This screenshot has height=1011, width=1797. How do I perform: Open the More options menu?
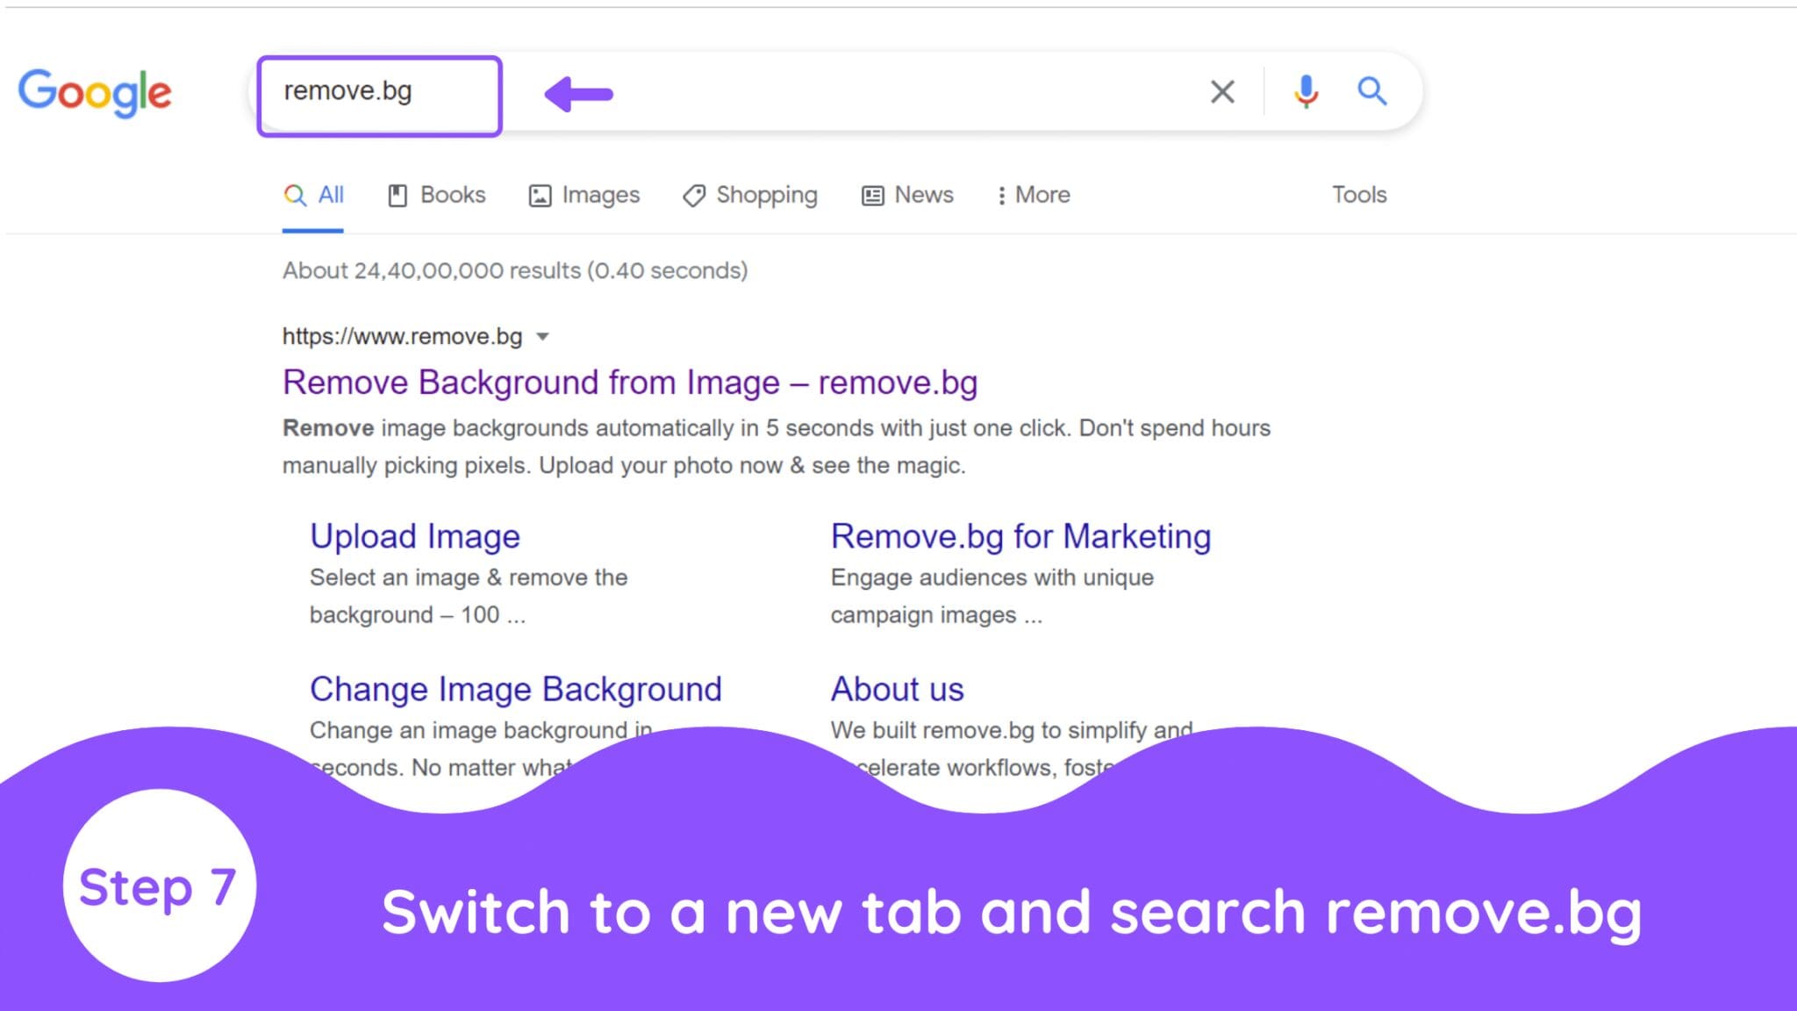coord(1033,195)
